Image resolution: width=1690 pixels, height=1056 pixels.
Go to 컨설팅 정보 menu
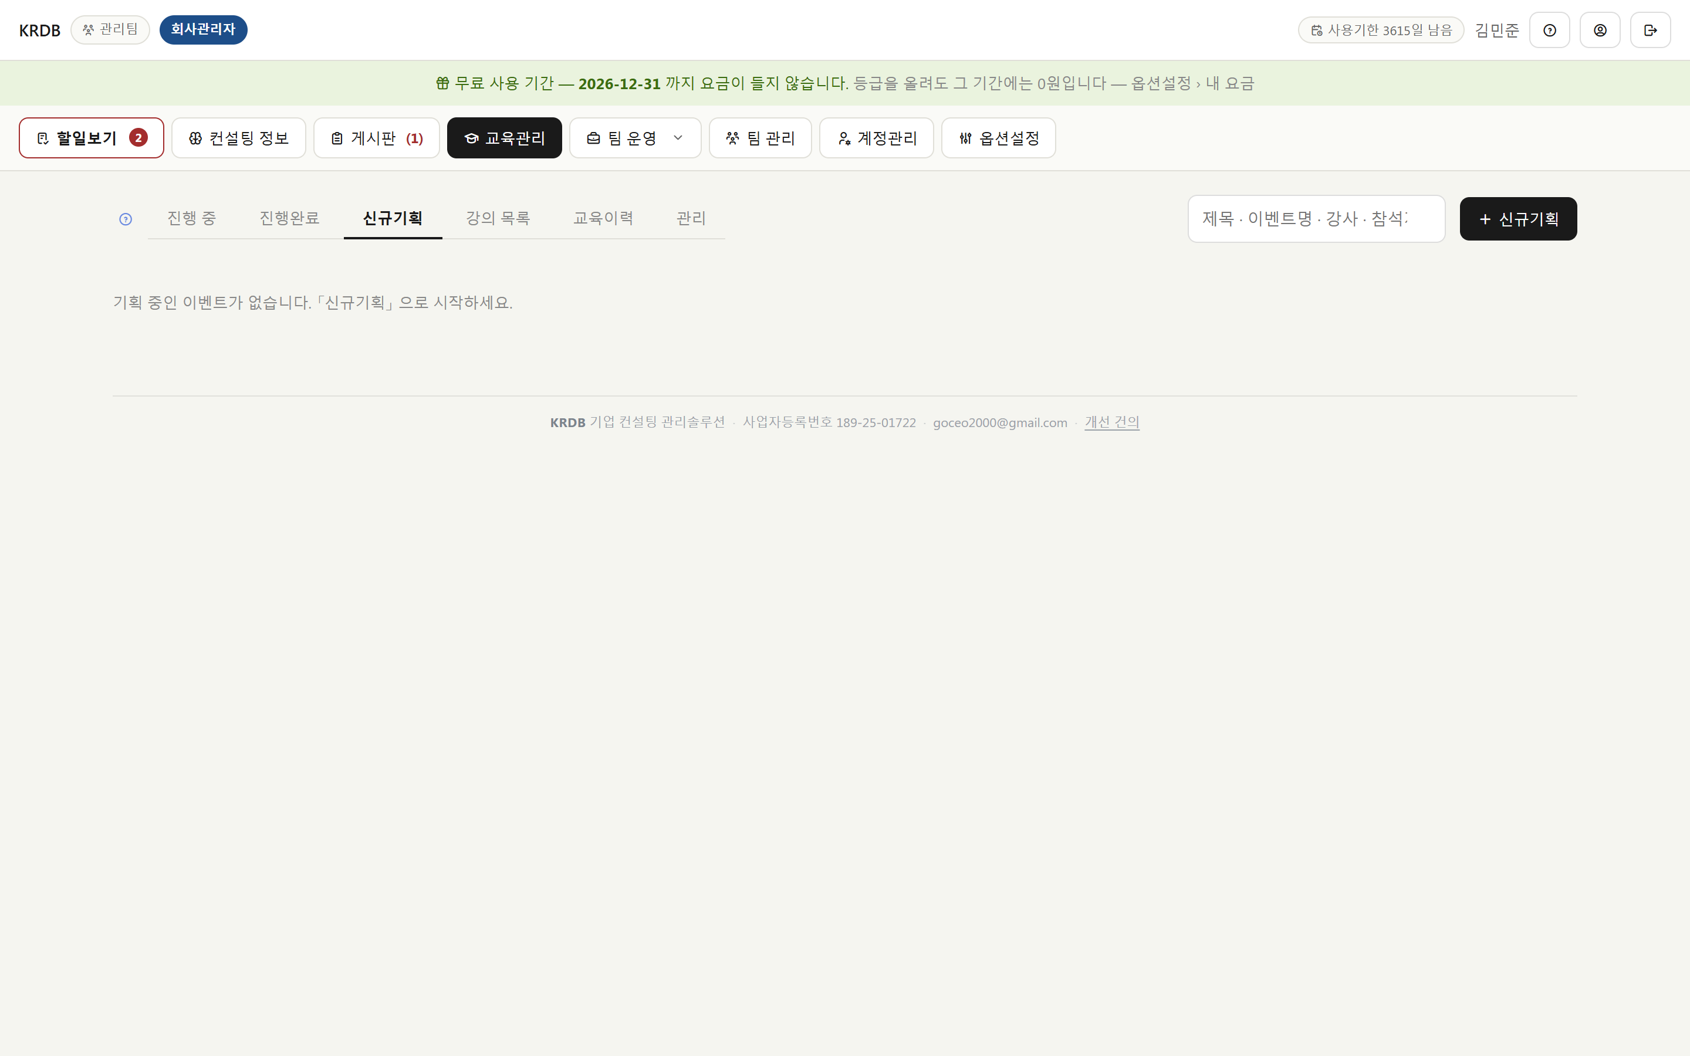tap(238, 138)
